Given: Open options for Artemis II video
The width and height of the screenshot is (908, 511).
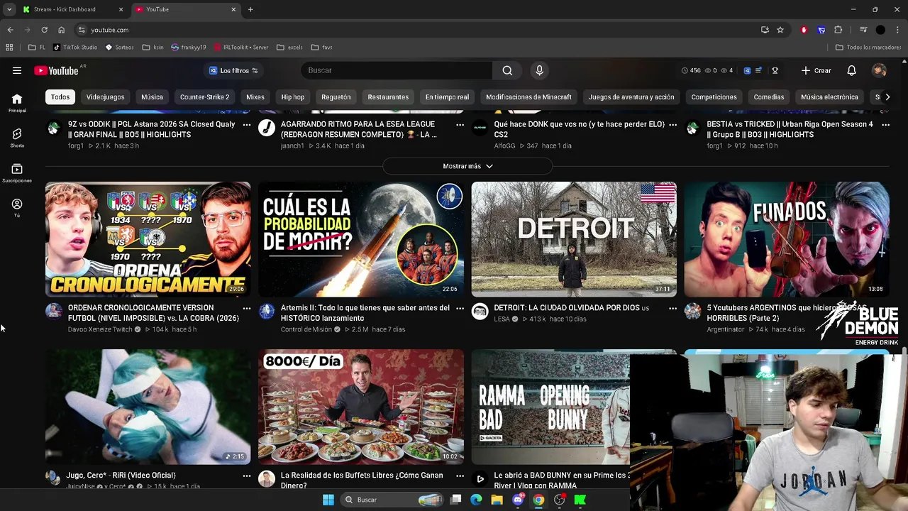Looking at the screenshot, I should click(460, 308).
